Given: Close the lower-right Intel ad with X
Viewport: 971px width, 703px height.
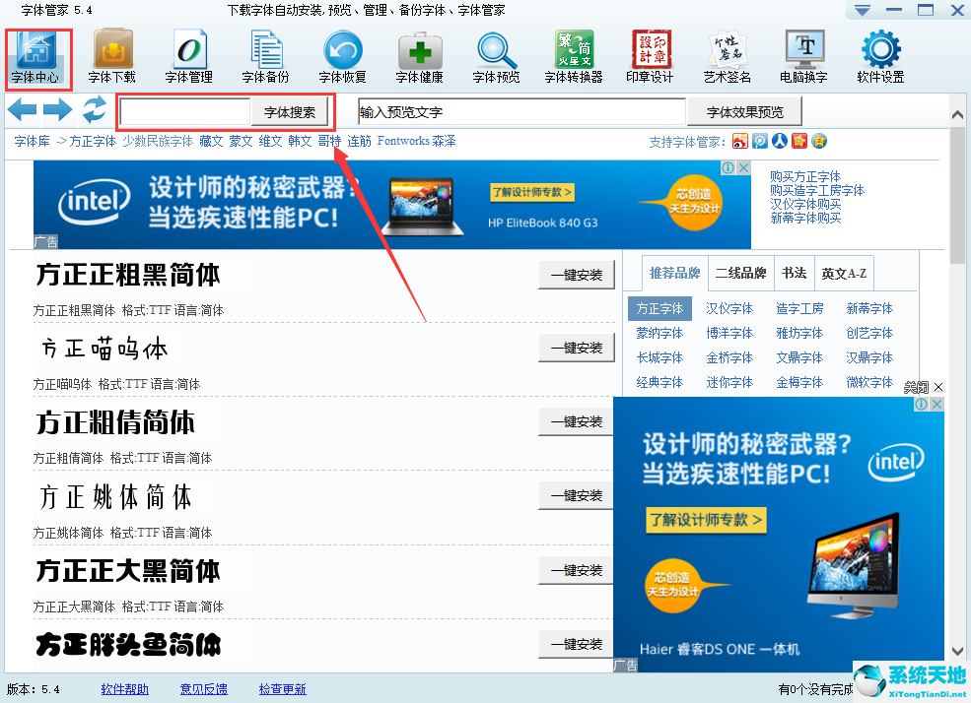Looking at the screenshot, I should 936,404.
